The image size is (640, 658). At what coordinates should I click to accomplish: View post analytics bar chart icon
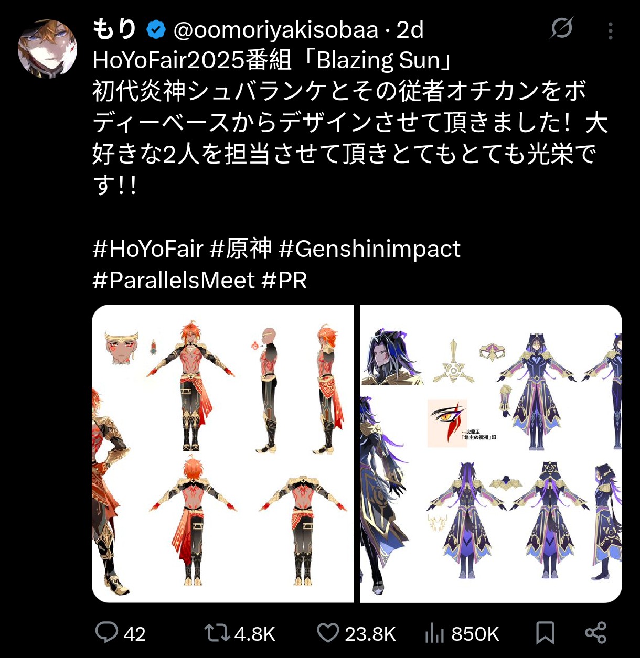pyautogui.click(x=434, y=633)
